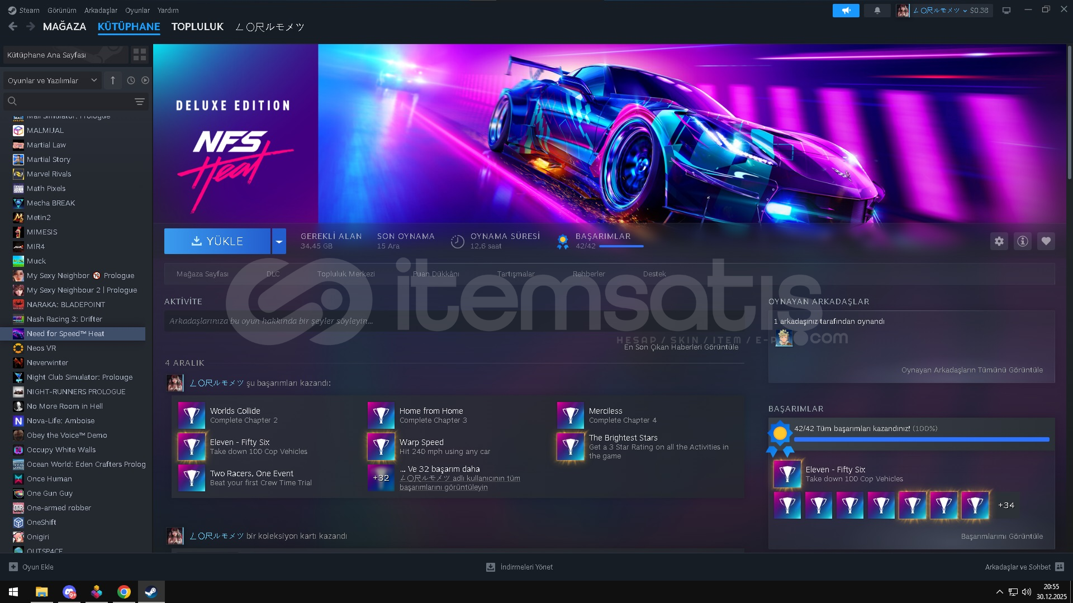The width and height of the screenshot is (1073, 603).
Task: Click the announcements megaphone icon
Action: [x=846, y=10]
